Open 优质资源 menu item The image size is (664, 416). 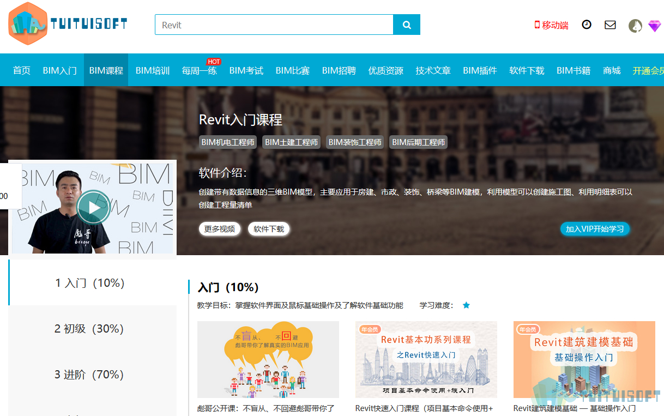(x=386, y=70)
